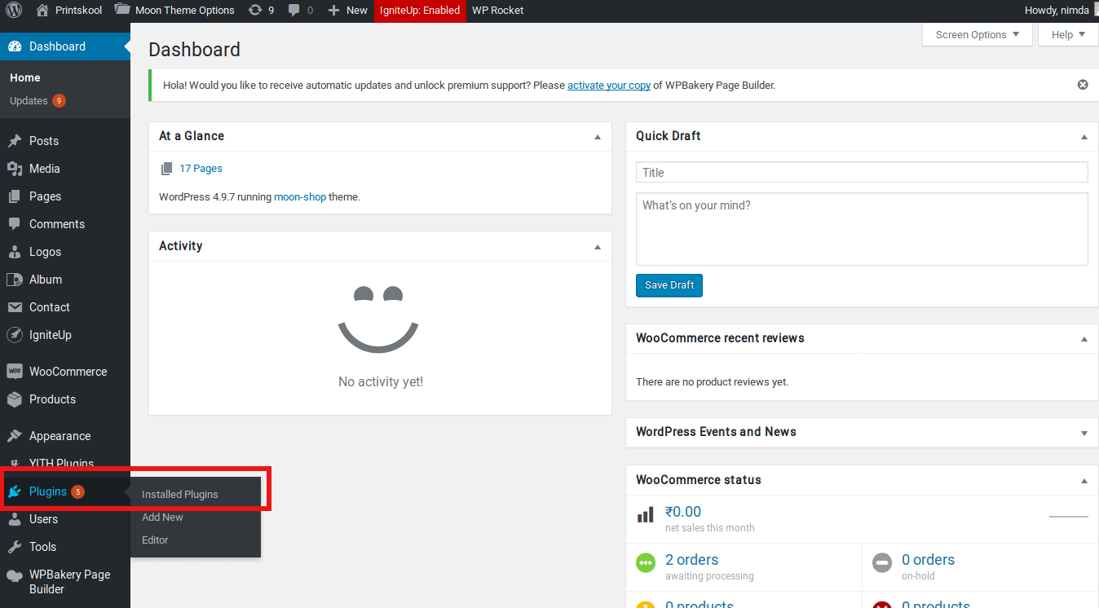The image size is (1099, 608).
Task: Open Moon Theme Options folder icon
Action: click(x=122, y=10)
